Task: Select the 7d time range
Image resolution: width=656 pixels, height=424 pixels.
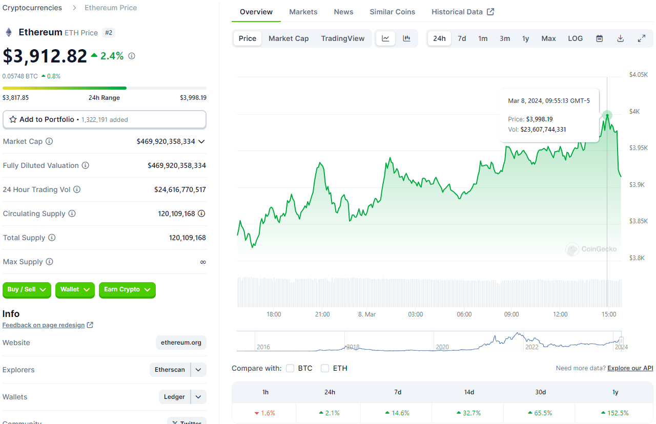Action: tap(462, 38)
